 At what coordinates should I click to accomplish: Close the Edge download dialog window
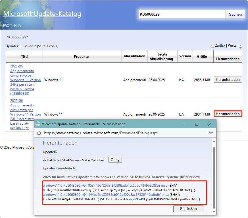click(x=210, y=124)
